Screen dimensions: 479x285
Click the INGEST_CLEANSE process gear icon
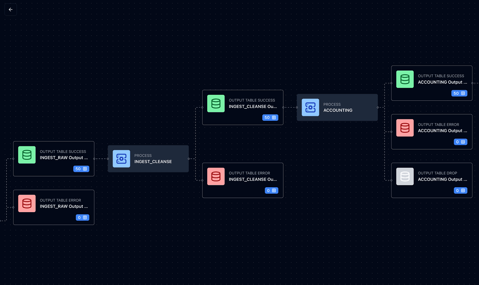pos(121,159)
